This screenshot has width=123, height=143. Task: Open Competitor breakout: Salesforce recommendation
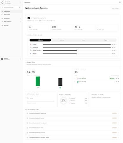pyautogui.click(x=73, y=113)
